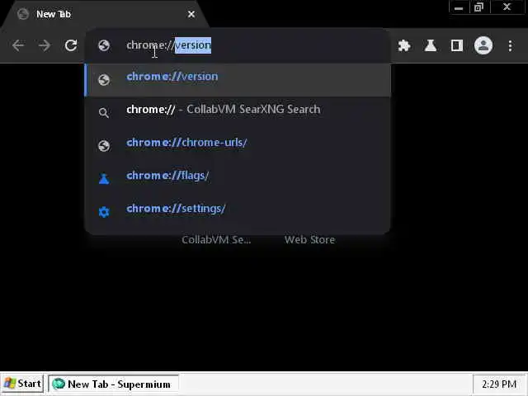
Task: Open the chrome://flags/ suggestion
Action: [238, 178]
